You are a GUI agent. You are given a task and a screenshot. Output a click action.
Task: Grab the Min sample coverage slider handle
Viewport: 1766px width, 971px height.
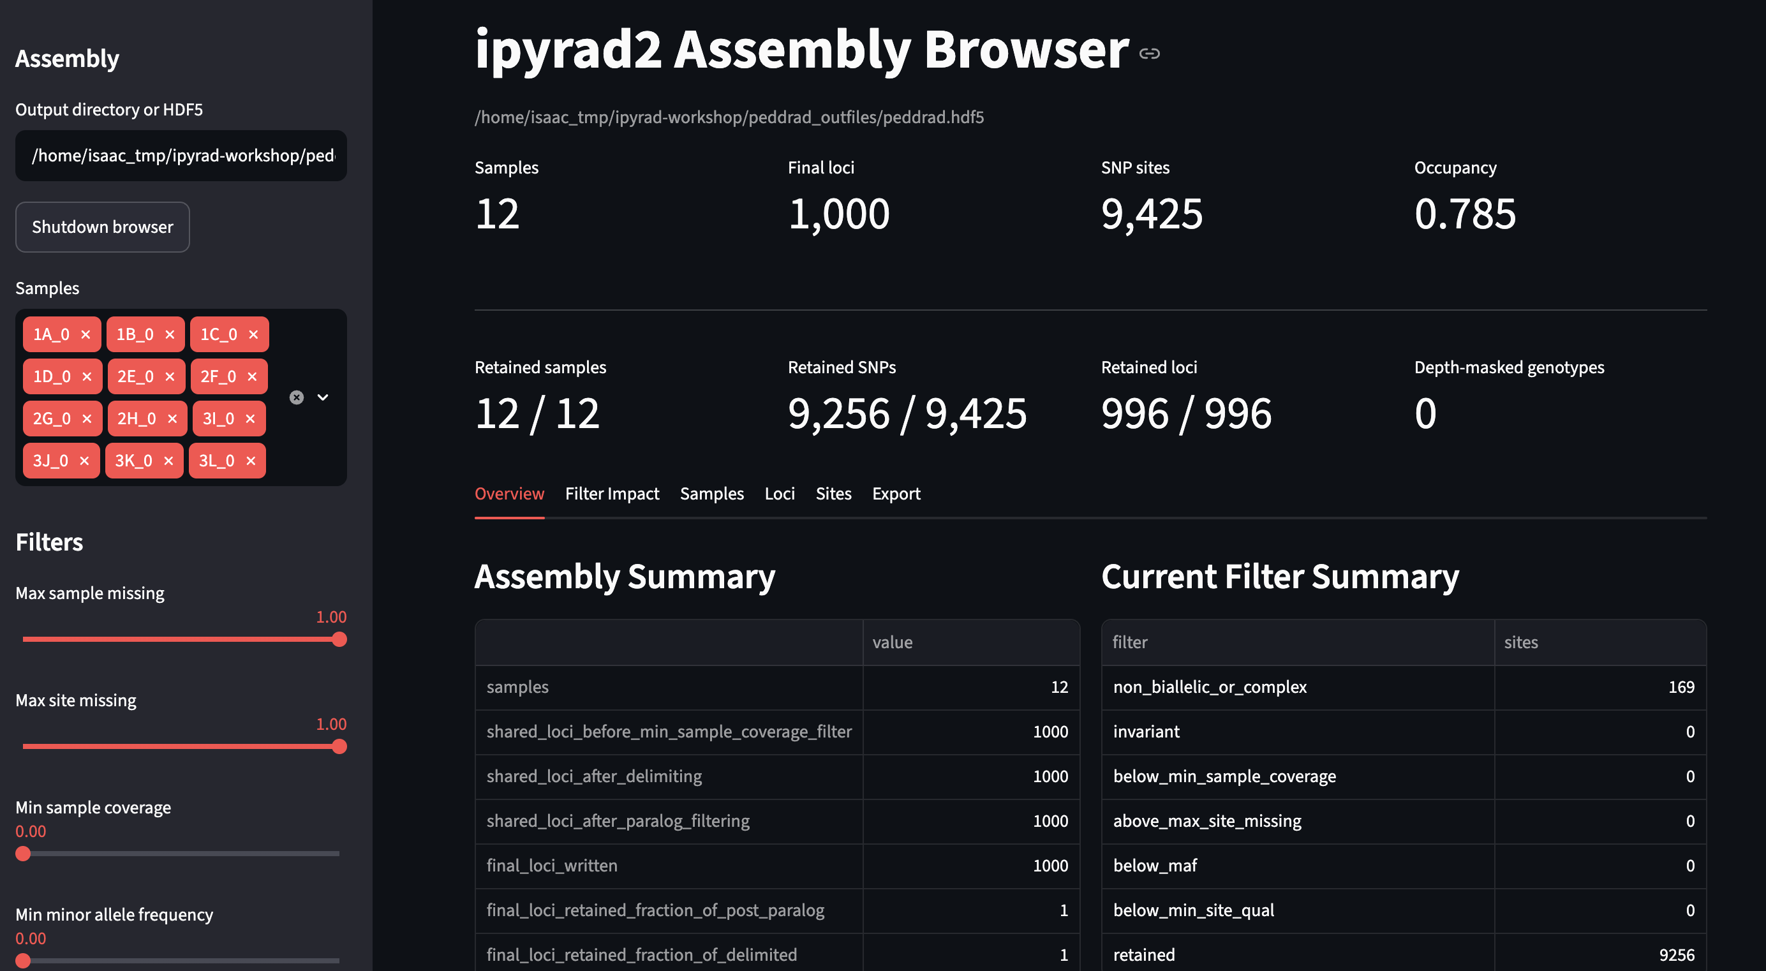[24, 854]
